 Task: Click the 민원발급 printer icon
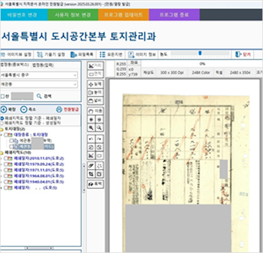(x=59, y=109)
